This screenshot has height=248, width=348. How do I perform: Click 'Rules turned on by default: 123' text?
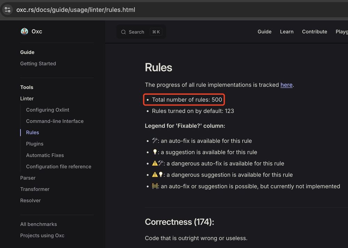tap(193, 111)
